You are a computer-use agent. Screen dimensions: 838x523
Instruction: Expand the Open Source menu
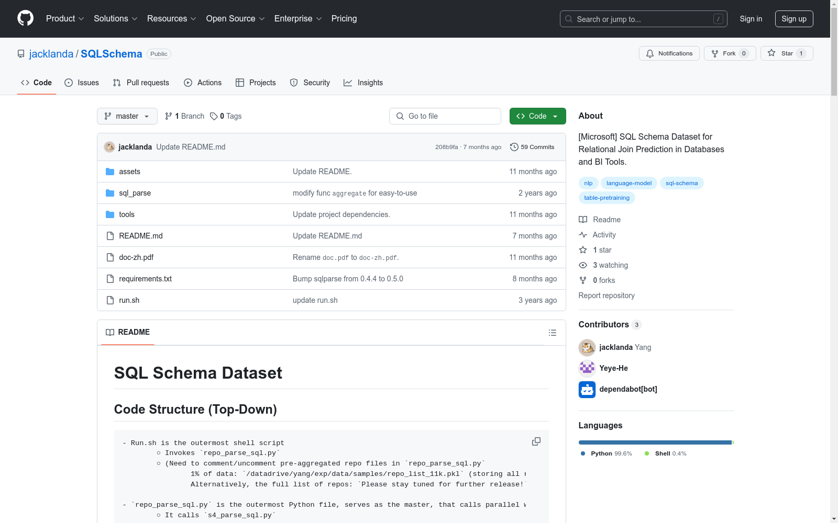236,19
